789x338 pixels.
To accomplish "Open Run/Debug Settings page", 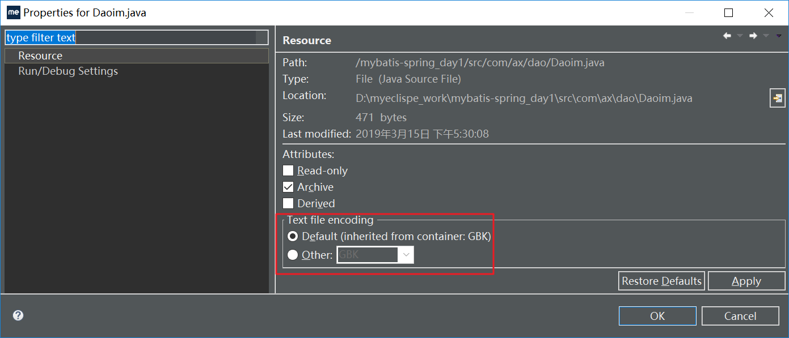I will (x=68, y=71).
